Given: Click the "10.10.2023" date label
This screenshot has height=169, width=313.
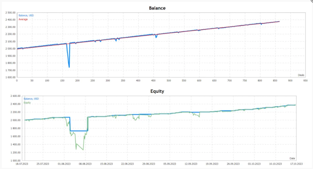Looking at the screenshot, I should coord(275,164).
